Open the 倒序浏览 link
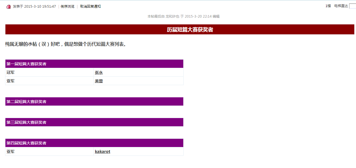 [x=68, y=7]
